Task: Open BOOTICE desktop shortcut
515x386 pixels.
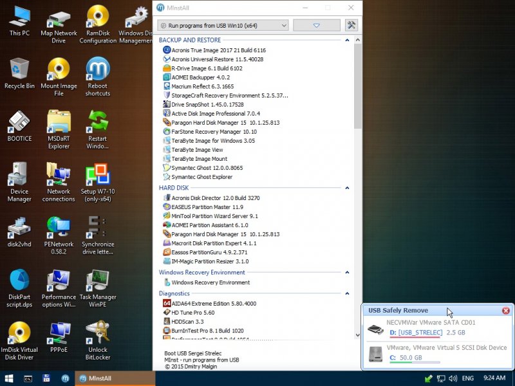Action: click(19, 125)
